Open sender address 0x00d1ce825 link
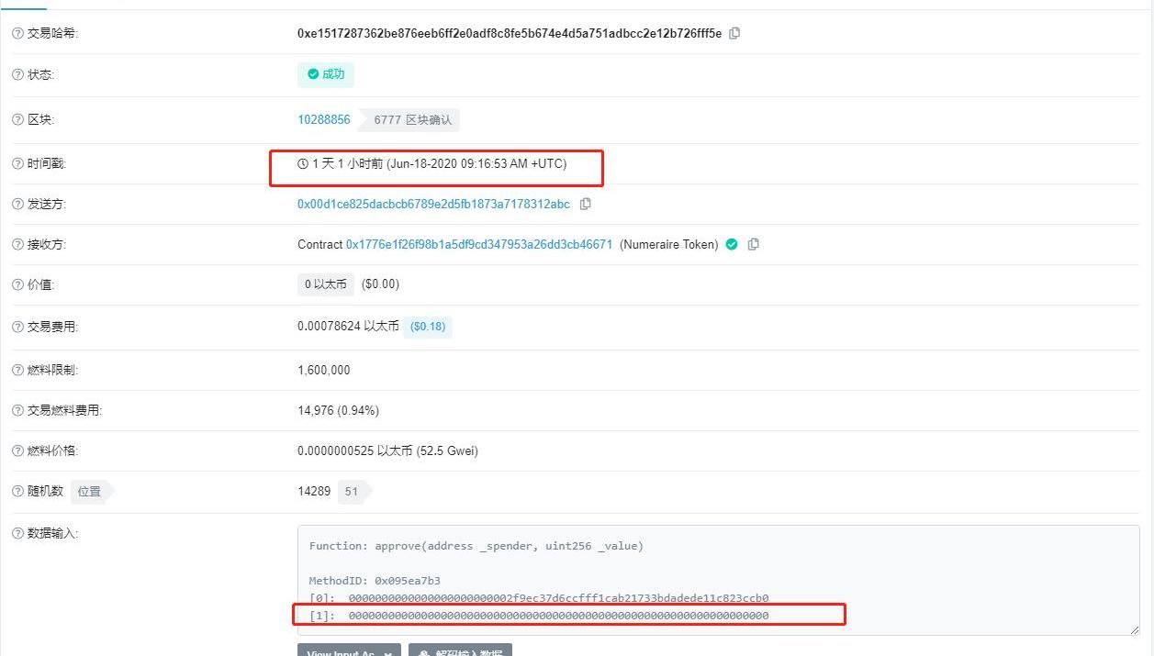Viewport: 1154px width, 656px height. (x=433, y=204)
